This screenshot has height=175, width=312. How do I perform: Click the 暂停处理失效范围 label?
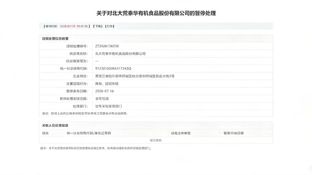click(74, 99)
